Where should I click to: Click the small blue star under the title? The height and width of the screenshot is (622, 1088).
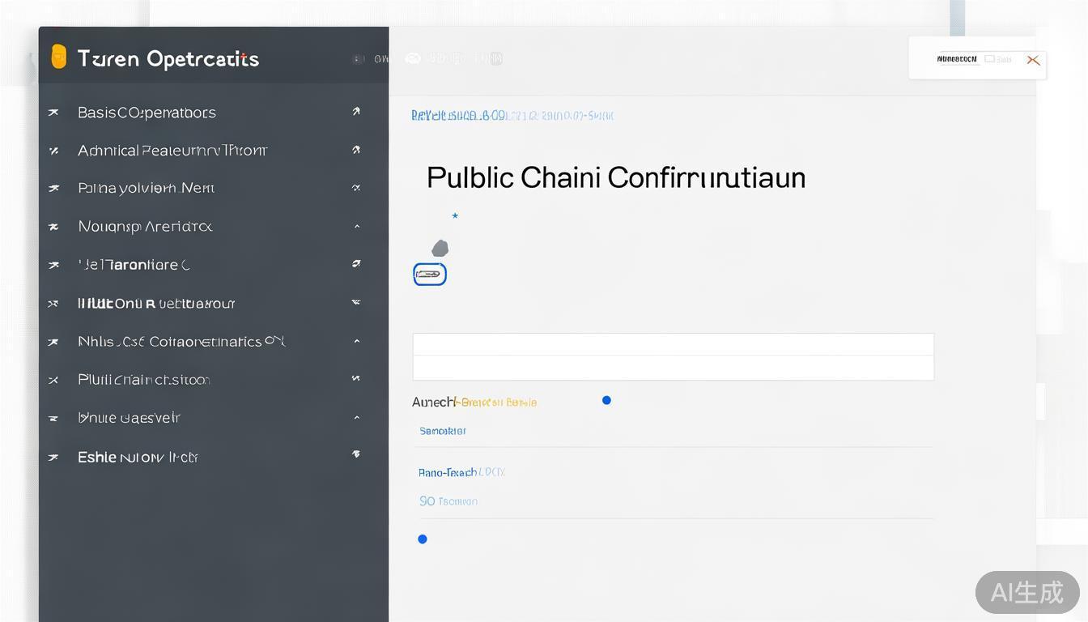point(455,215)
